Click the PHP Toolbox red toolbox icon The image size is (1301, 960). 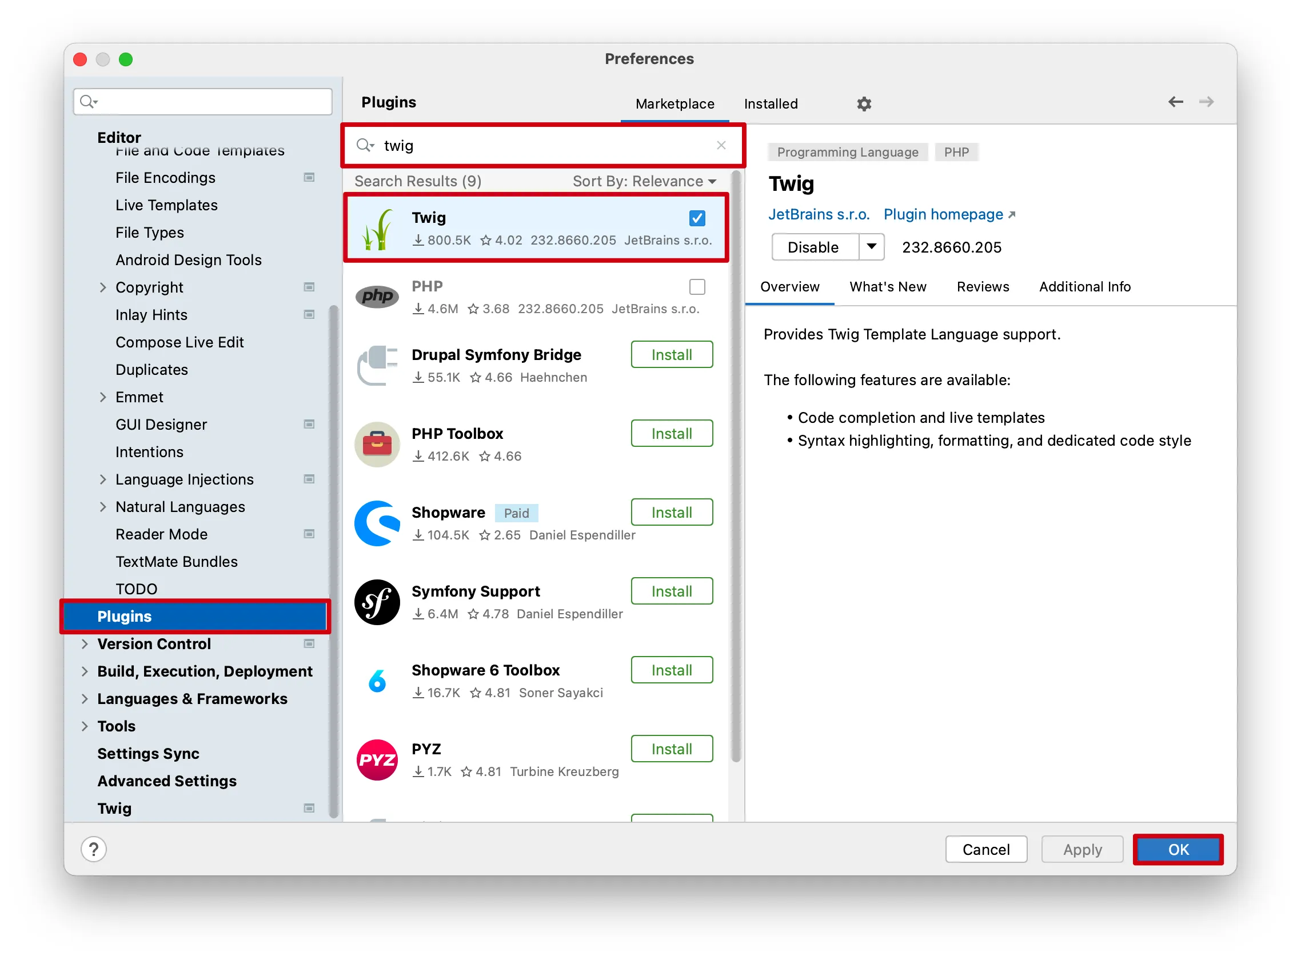(377, 445)
